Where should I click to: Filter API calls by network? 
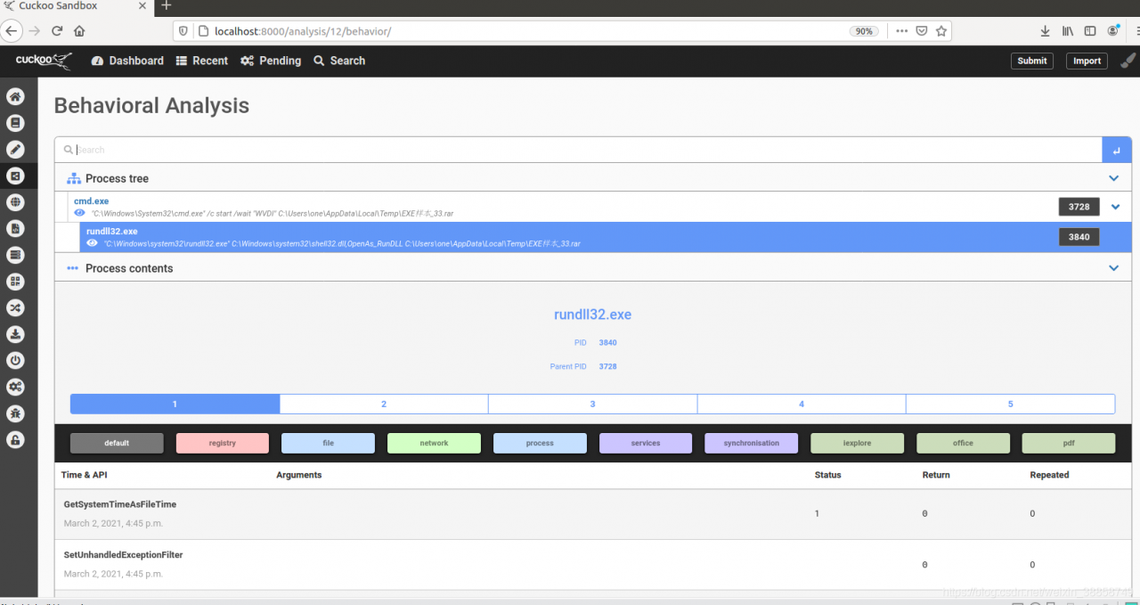point(434,443)
